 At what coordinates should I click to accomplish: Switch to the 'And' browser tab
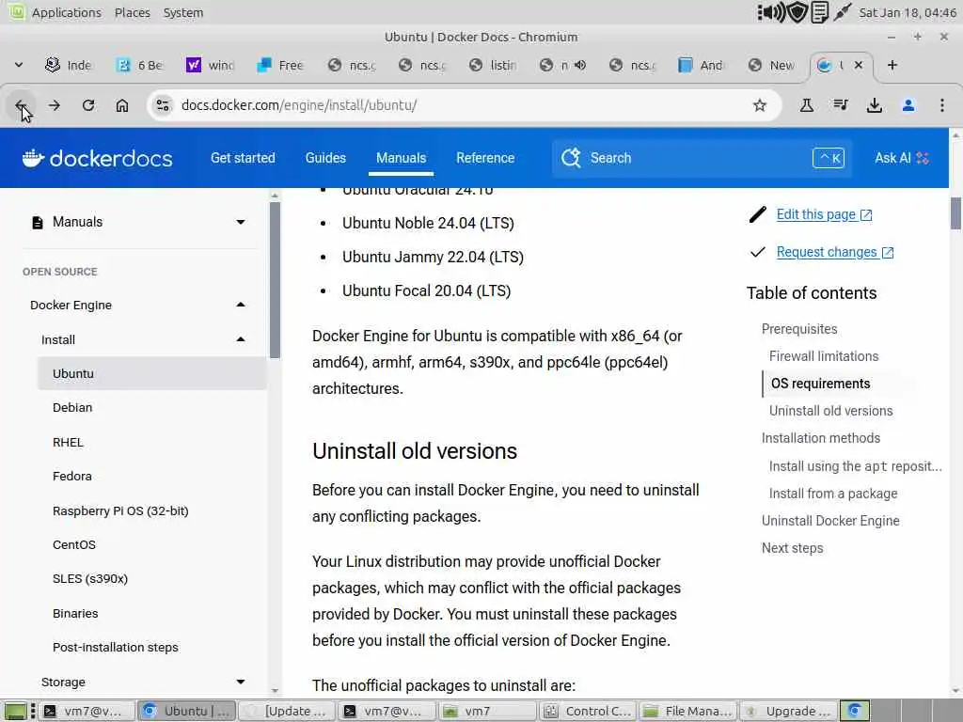pyautogui.click(x=701, y=65)
